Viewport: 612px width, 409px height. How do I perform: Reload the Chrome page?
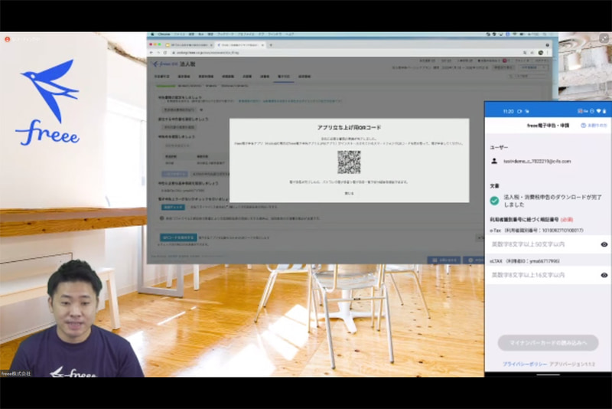(165, 52)
